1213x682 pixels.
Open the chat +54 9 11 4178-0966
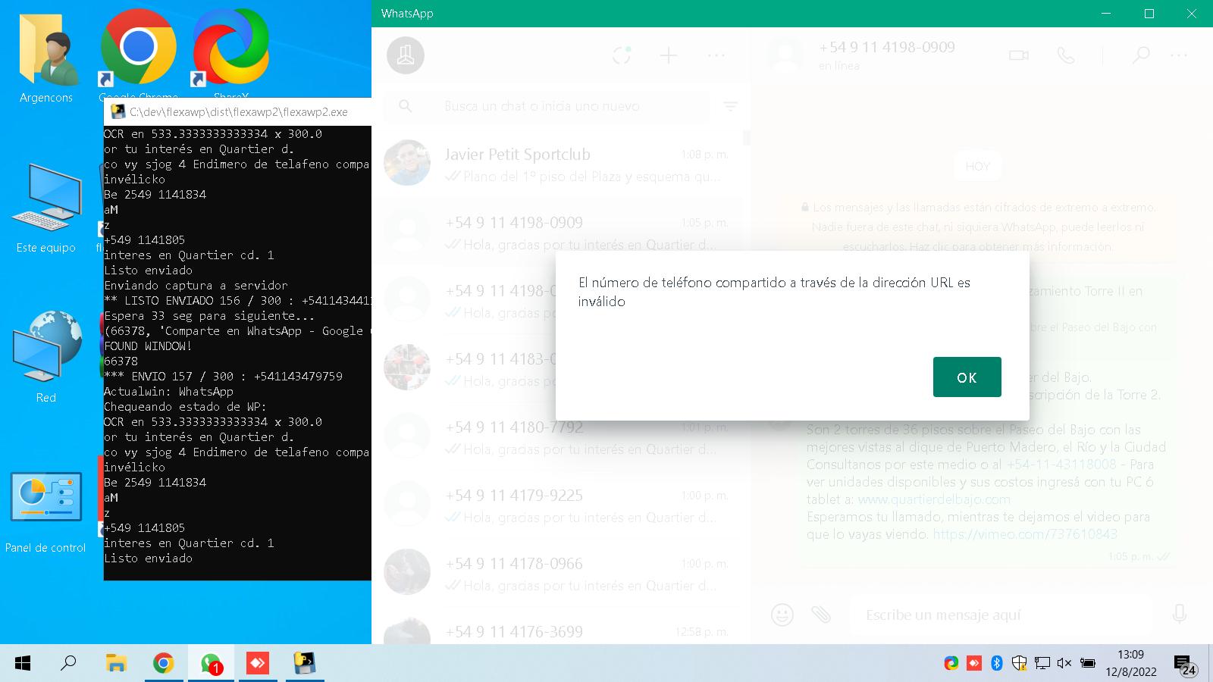click(557, 574)
